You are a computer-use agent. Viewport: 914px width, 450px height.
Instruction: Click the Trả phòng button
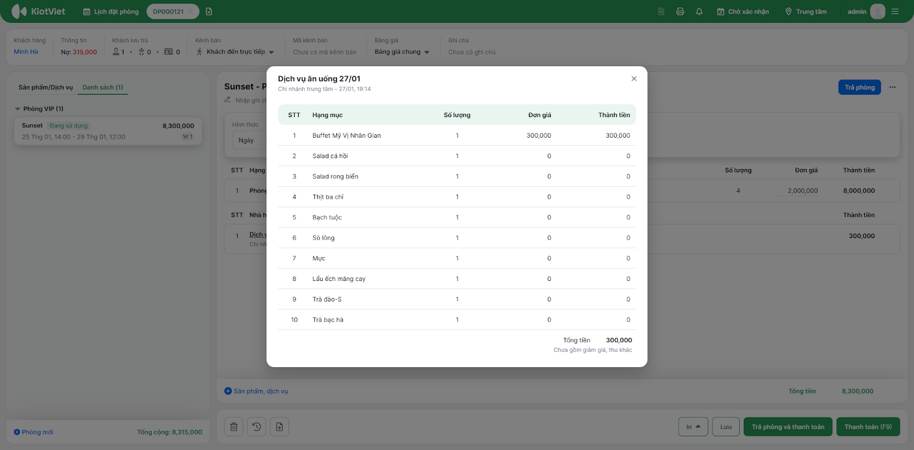pos(859,87)
